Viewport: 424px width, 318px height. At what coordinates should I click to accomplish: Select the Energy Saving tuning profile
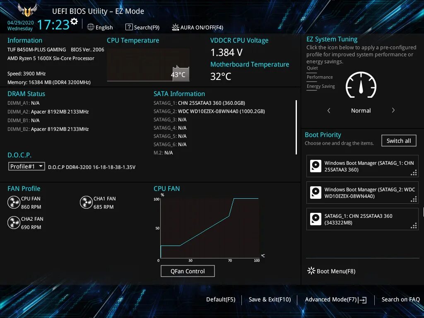pyautogui.click(x=321, y=86)
